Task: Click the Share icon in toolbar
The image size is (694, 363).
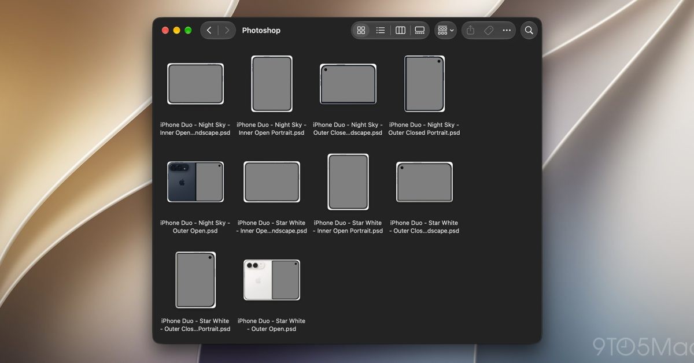Action: pos(471,30)
